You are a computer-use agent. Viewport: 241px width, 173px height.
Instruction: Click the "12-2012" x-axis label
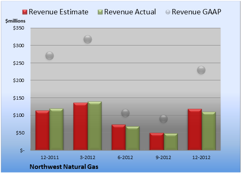[201, 157]
